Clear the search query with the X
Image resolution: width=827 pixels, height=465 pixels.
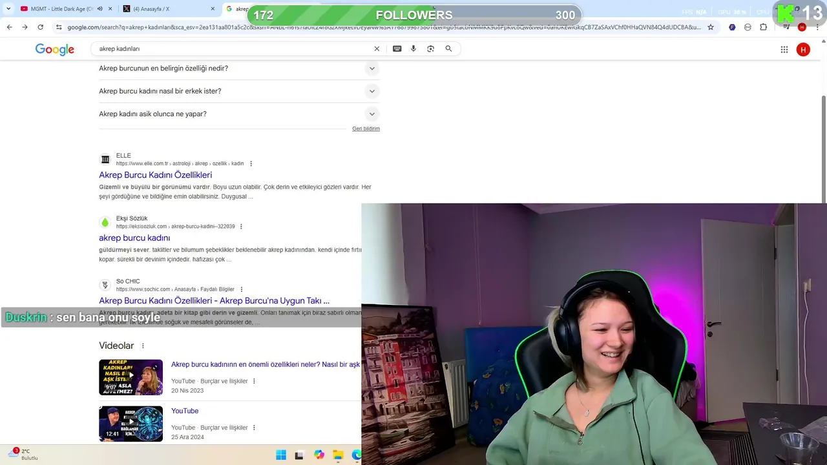pyautogui.click(x=377, y=48)
